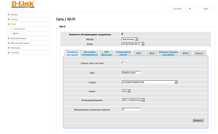This screenshot has width=218, height=134.
Task: Switch to Основные настройки tab
Action: tap(73, 53)
